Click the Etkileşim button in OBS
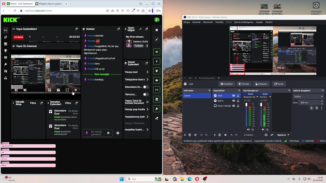 coord(261,84)
